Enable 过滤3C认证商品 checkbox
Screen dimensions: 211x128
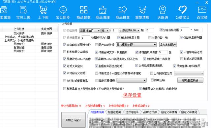182,59
